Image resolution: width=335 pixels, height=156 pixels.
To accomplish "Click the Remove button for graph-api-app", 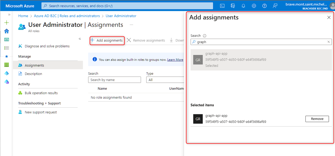I will point(317,119).
